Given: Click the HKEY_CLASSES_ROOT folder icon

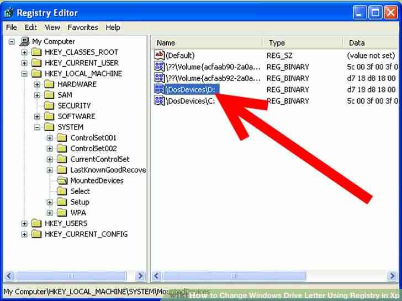Looking at the screenshot, I should click(x=36, y=52).
